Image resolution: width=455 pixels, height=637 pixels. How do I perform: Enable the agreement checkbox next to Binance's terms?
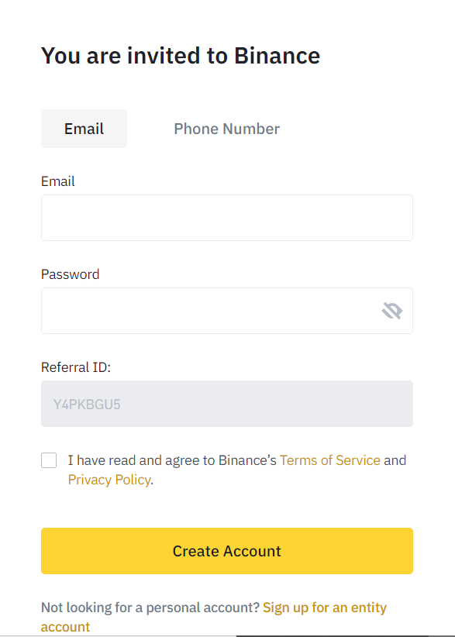tap(48, 460)
